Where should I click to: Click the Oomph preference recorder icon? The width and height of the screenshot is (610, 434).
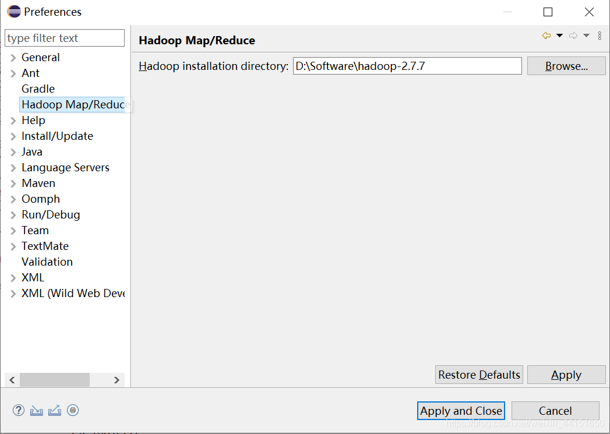(73, 410)
